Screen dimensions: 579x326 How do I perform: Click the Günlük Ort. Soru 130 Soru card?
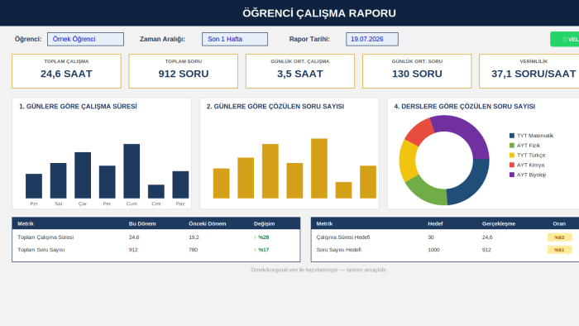point(417,71)
